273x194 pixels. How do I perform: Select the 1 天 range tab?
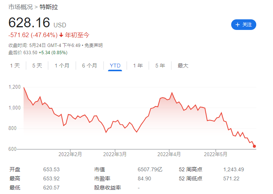[15, 66]
